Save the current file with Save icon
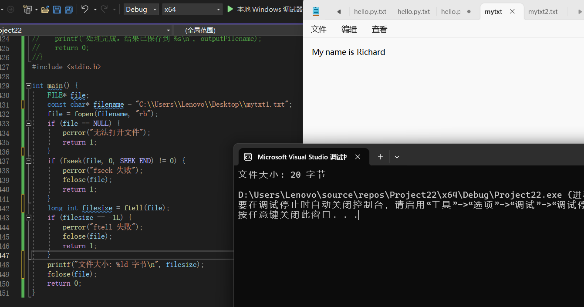584x307 pixels. (57, 9)
